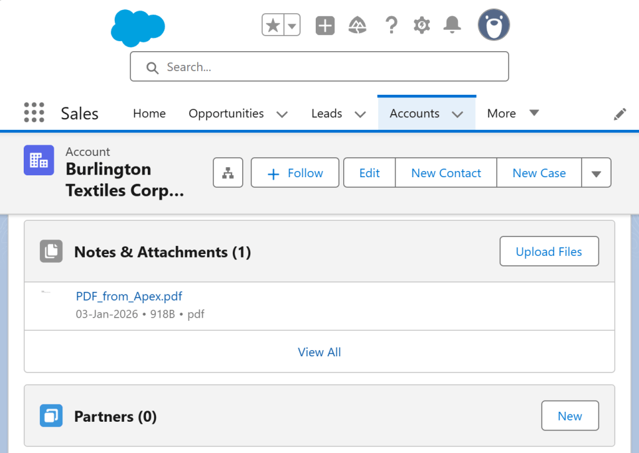Expand the Opportunities tab dropdown chevron
The width and height of the screenshot is (639, 453).
(x=282, y=114)
